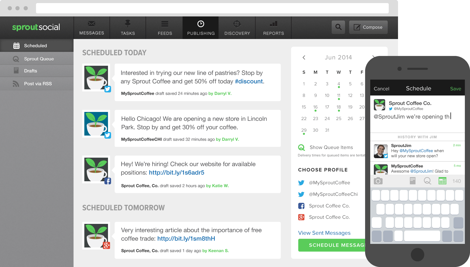Open Discovery via the crosshair icon
The width and height of the screenshot is (470, 267).
pos(237,24)
